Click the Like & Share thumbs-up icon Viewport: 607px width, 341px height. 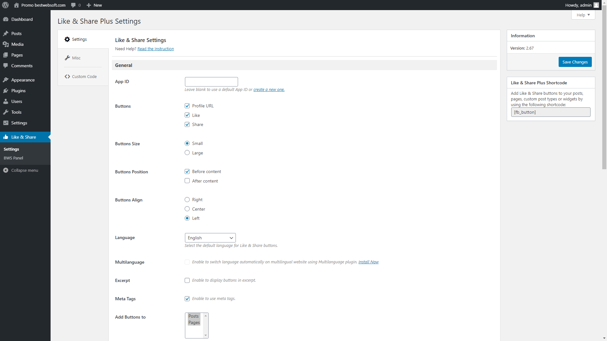(6, 137)
